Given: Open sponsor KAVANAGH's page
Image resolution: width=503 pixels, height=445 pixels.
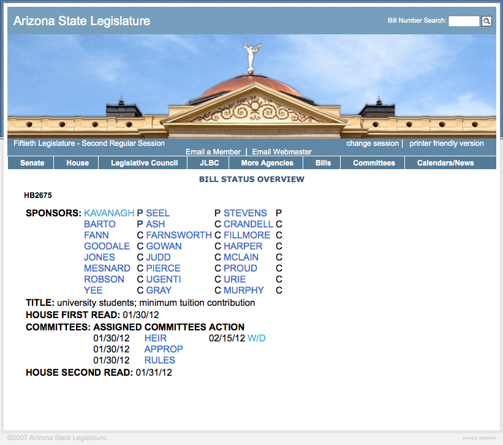Looking at the screenshot, I should (x=109, y=213).
